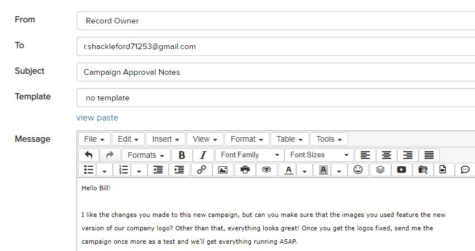
Task: Open background color picker dropdown arrow
Action: [339, 171]
